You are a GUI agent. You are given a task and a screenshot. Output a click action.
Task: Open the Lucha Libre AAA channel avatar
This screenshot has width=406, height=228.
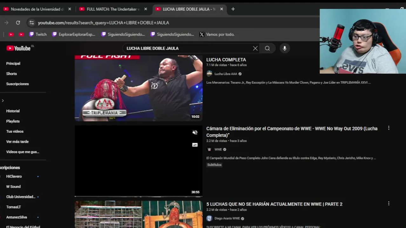tap(209, 73)
